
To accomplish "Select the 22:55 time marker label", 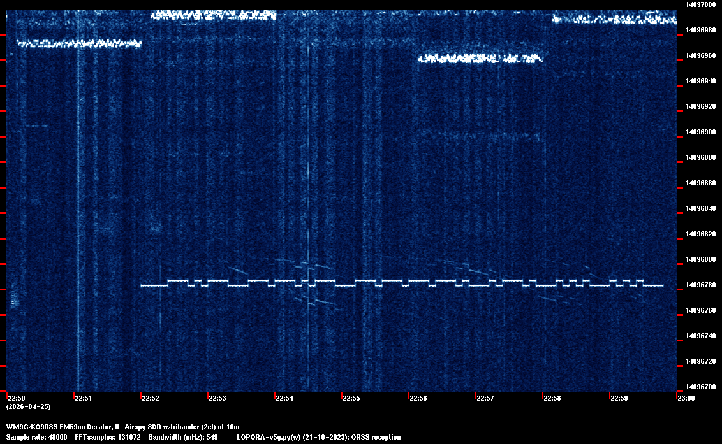I will [x=351, y=399].
